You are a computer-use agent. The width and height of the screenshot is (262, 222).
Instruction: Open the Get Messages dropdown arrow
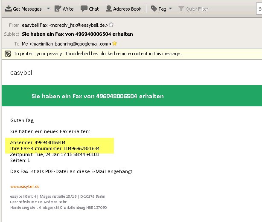click(x=48, y=9)
